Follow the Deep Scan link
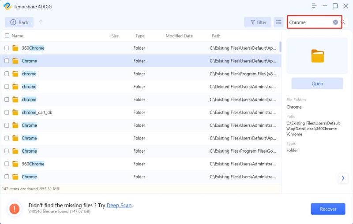This screenshot has width=353, height=224. point(119,206)
